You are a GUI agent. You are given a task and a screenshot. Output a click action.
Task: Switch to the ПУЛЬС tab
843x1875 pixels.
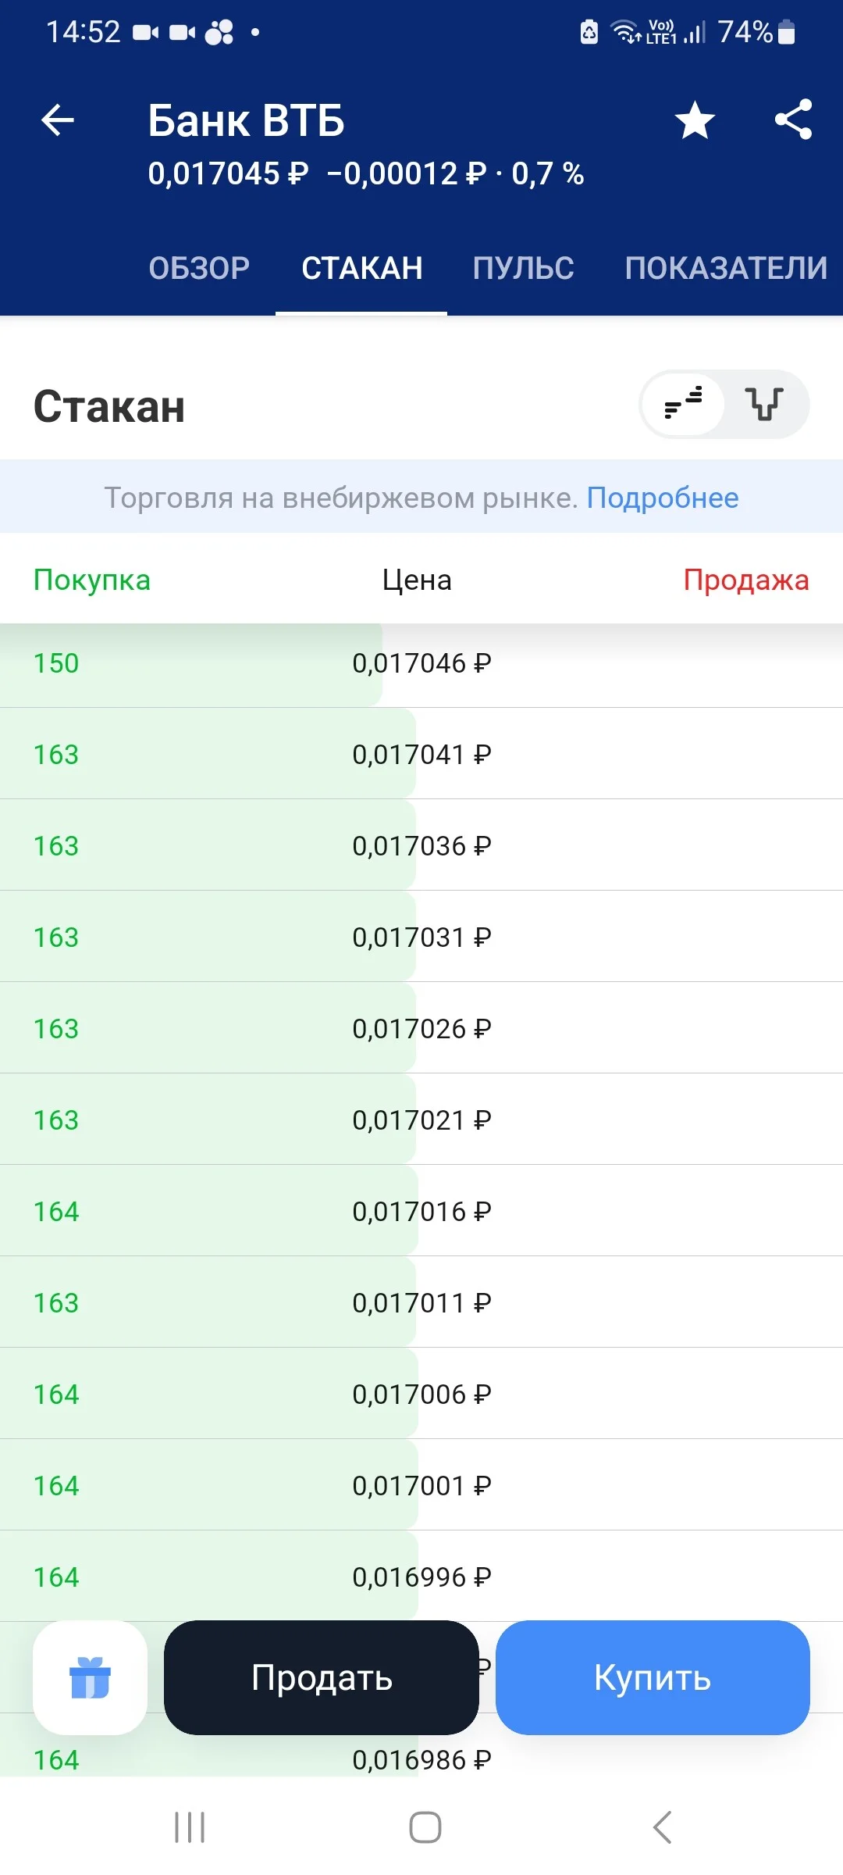(x=524, y=268)
